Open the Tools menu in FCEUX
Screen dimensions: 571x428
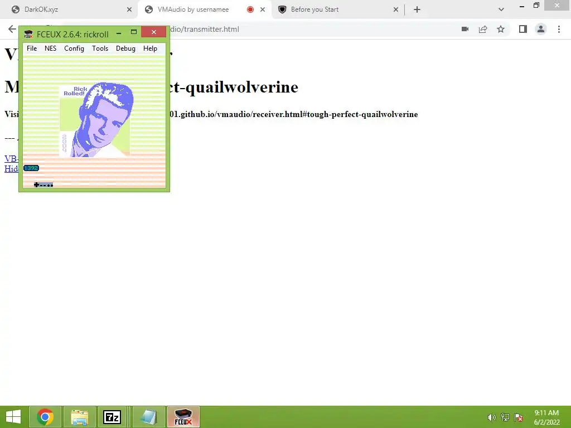point(100,48)
